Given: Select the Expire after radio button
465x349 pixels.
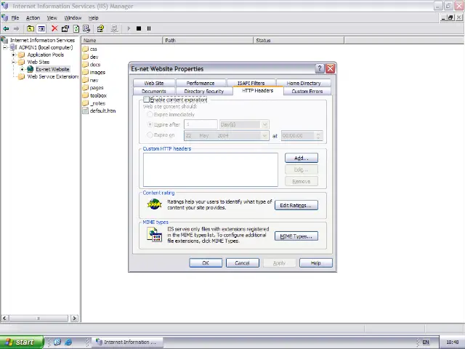Looking at the screenshot, I should (150, 124).
